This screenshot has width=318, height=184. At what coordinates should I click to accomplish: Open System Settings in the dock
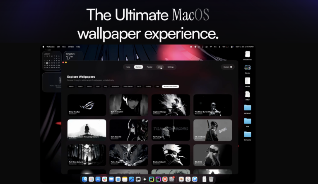[x=172, y=179]
